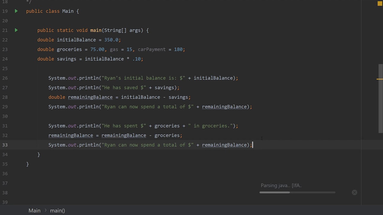Click 'savings' variable on line 24
383x215 pixels.
[x=66, y=59]
